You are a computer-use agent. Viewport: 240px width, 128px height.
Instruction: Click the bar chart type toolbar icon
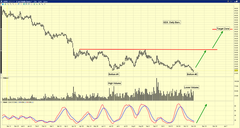click(x=5, y=4)
